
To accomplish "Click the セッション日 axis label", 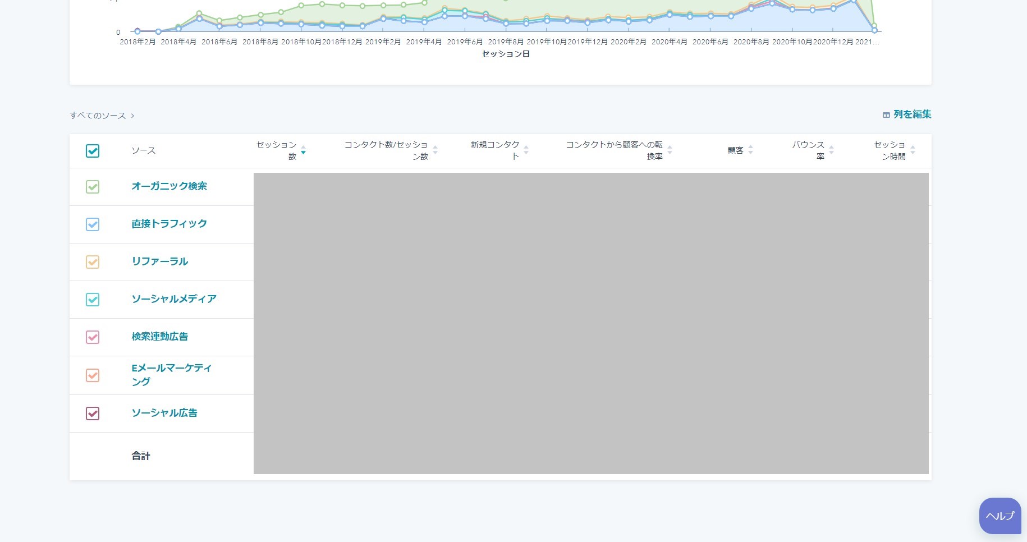I will (506, 54).
